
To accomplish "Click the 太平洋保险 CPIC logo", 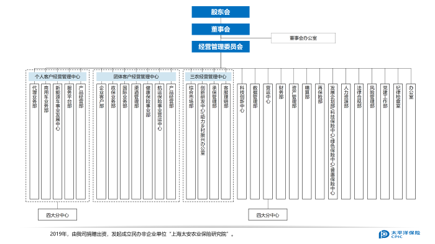I will 400,234.
